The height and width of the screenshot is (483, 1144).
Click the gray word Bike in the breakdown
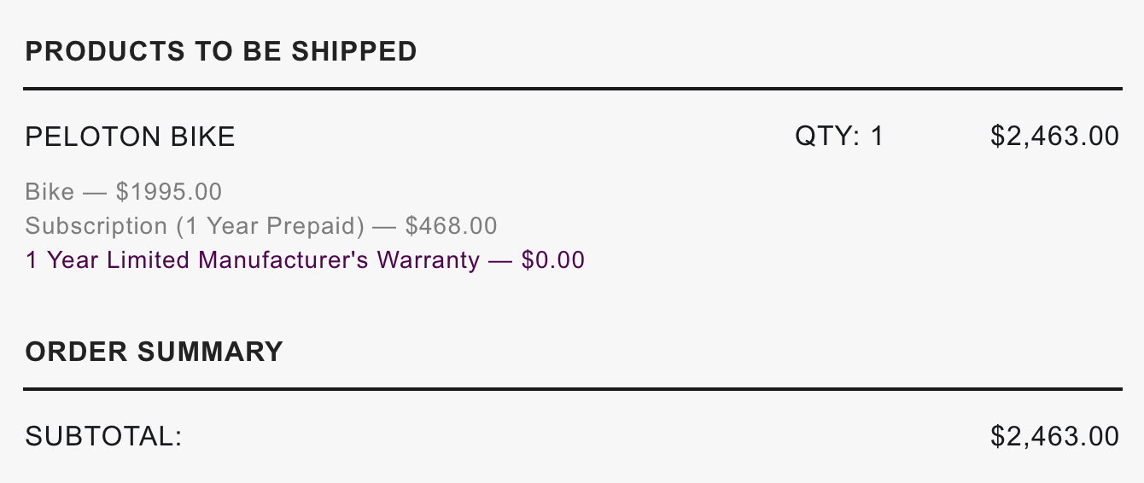(50, 192)
